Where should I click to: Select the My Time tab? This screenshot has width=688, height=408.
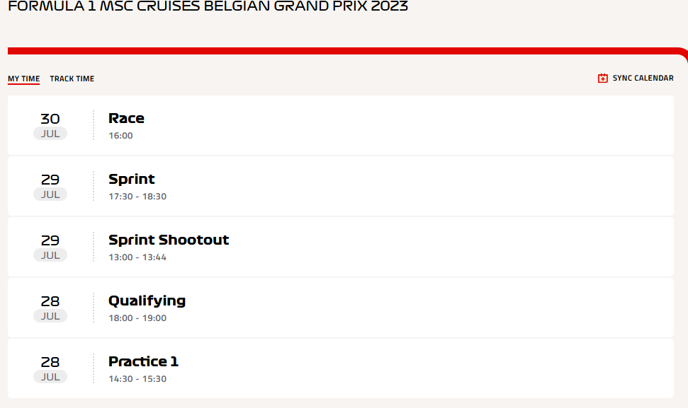click(x=23, y=78)
